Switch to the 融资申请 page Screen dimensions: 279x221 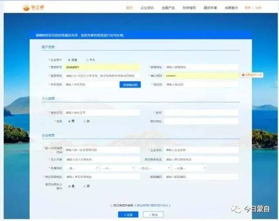pyautogui.click(x=210, y=8)
